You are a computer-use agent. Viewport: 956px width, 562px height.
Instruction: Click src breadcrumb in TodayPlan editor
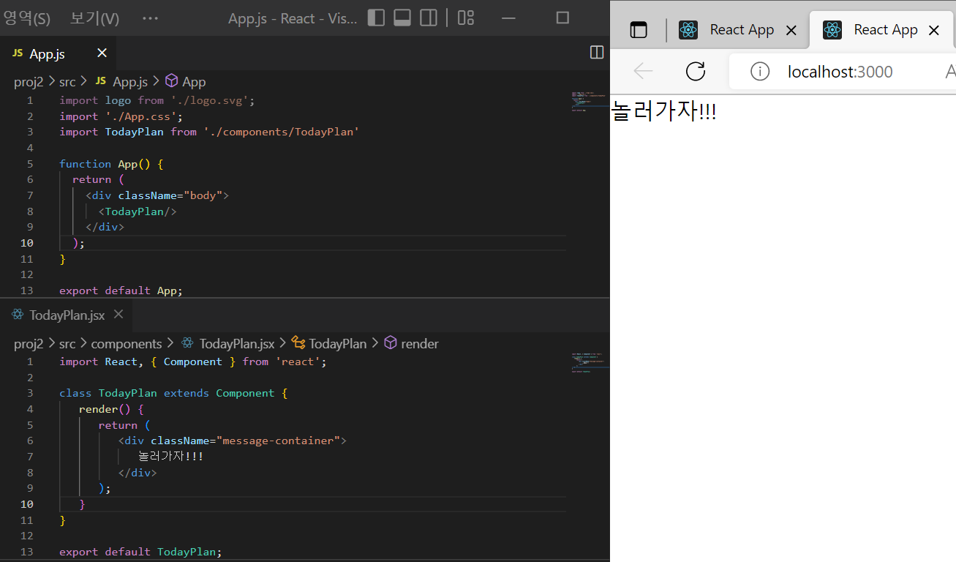(x=67, y=343)
